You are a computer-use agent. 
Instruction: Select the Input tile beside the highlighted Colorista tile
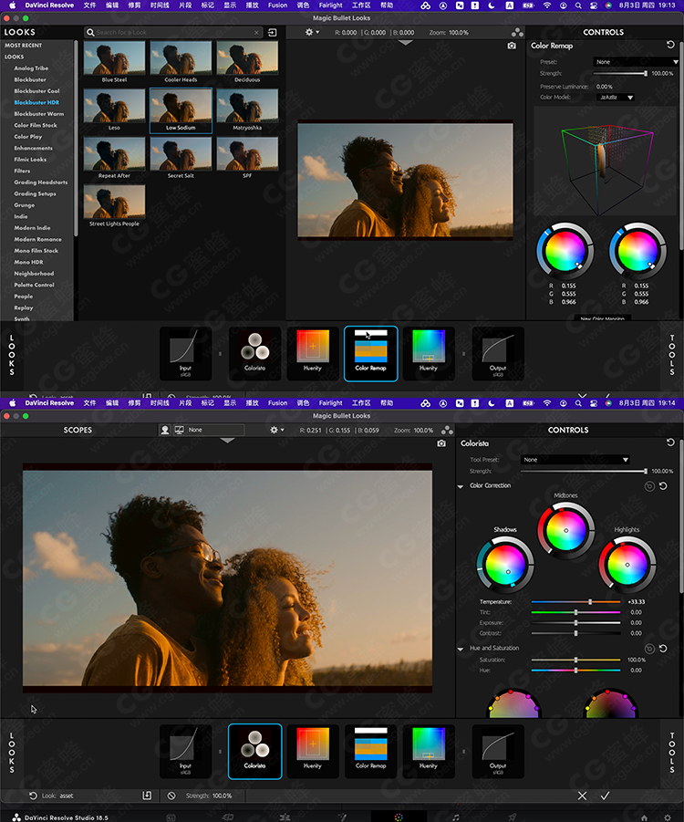[x=185, y=751]
